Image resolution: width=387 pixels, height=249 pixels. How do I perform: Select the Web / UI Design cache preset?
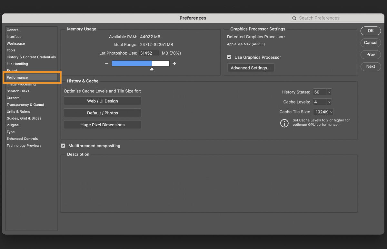102,101
